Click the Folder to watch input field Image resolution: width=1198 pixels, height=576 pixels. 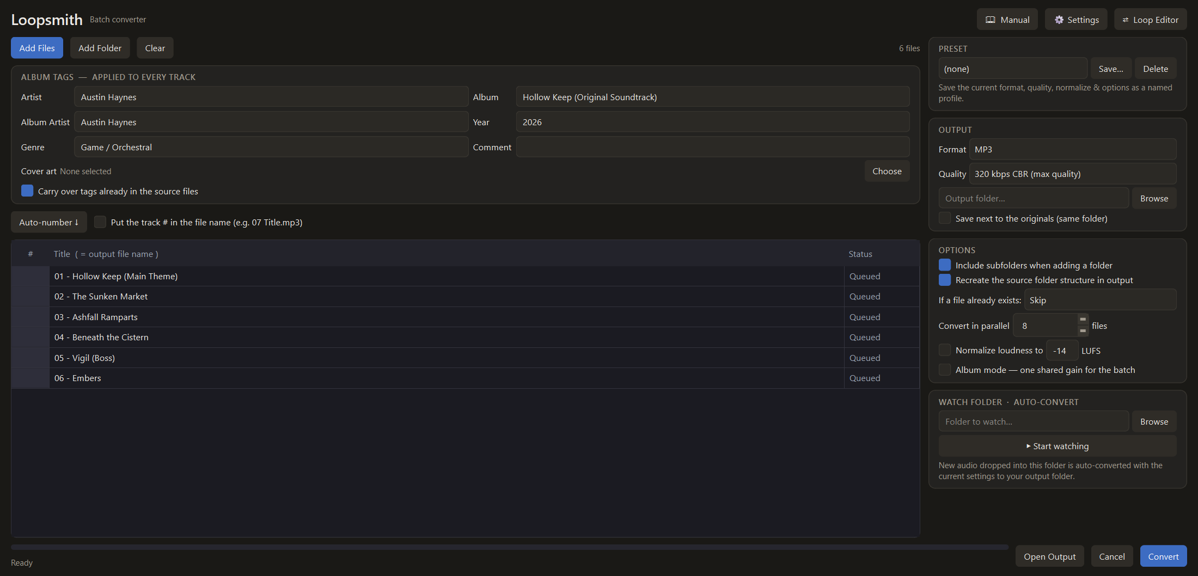(1034, 421)
